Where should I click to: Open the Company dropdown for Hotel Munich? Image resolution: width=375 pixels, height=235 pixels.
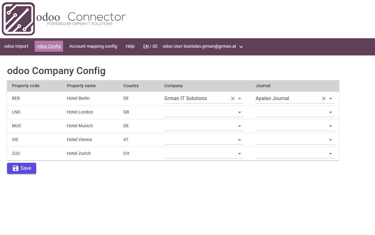point(239,126)
